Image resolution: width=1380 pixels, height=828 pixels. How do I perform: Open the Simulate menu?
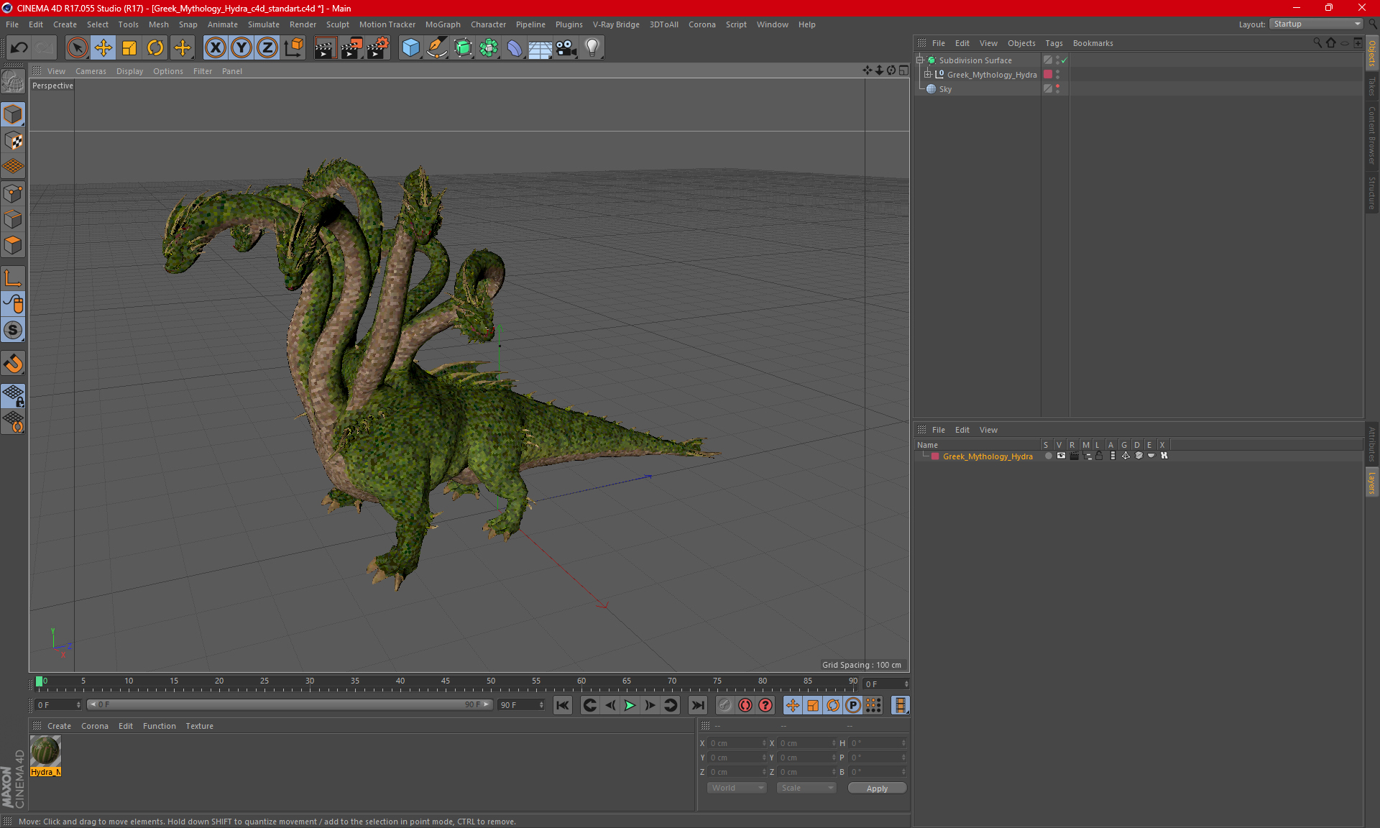tap(264, 24)
